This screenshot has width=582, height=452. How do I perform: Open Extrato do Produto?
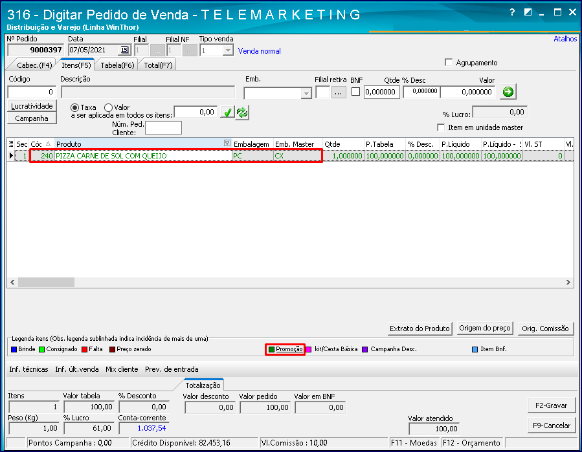click(x=420, y=328)
